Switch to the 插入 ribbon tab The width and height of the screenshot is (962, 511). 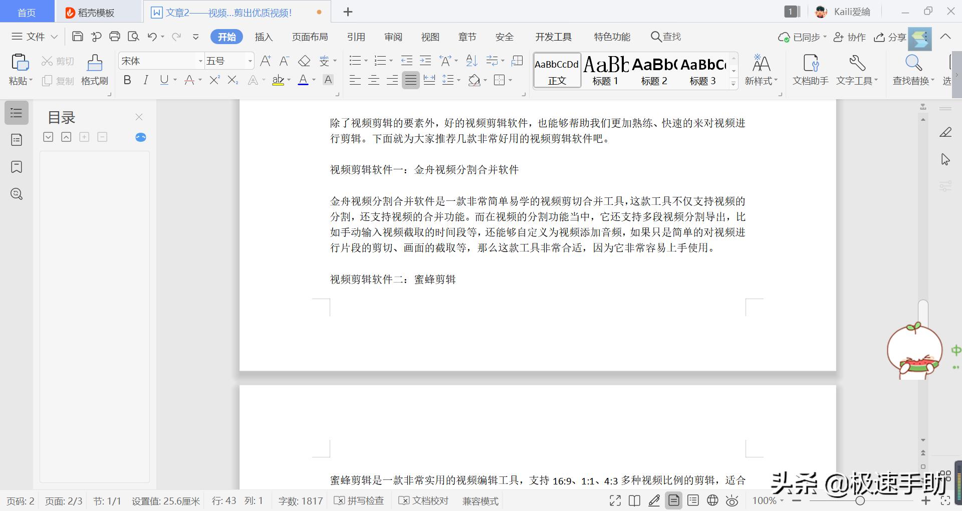(264, 37)
